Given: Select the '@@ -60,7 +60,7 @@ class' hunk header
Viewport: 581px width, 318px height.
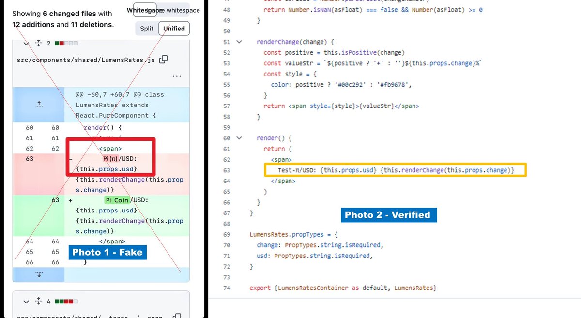Looking at the screenshot, I should 120,94.
